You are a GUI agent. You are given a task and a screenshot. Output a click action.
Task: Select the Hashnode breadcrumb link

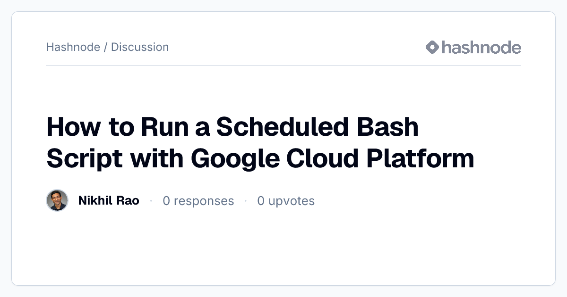click(73, 47)
